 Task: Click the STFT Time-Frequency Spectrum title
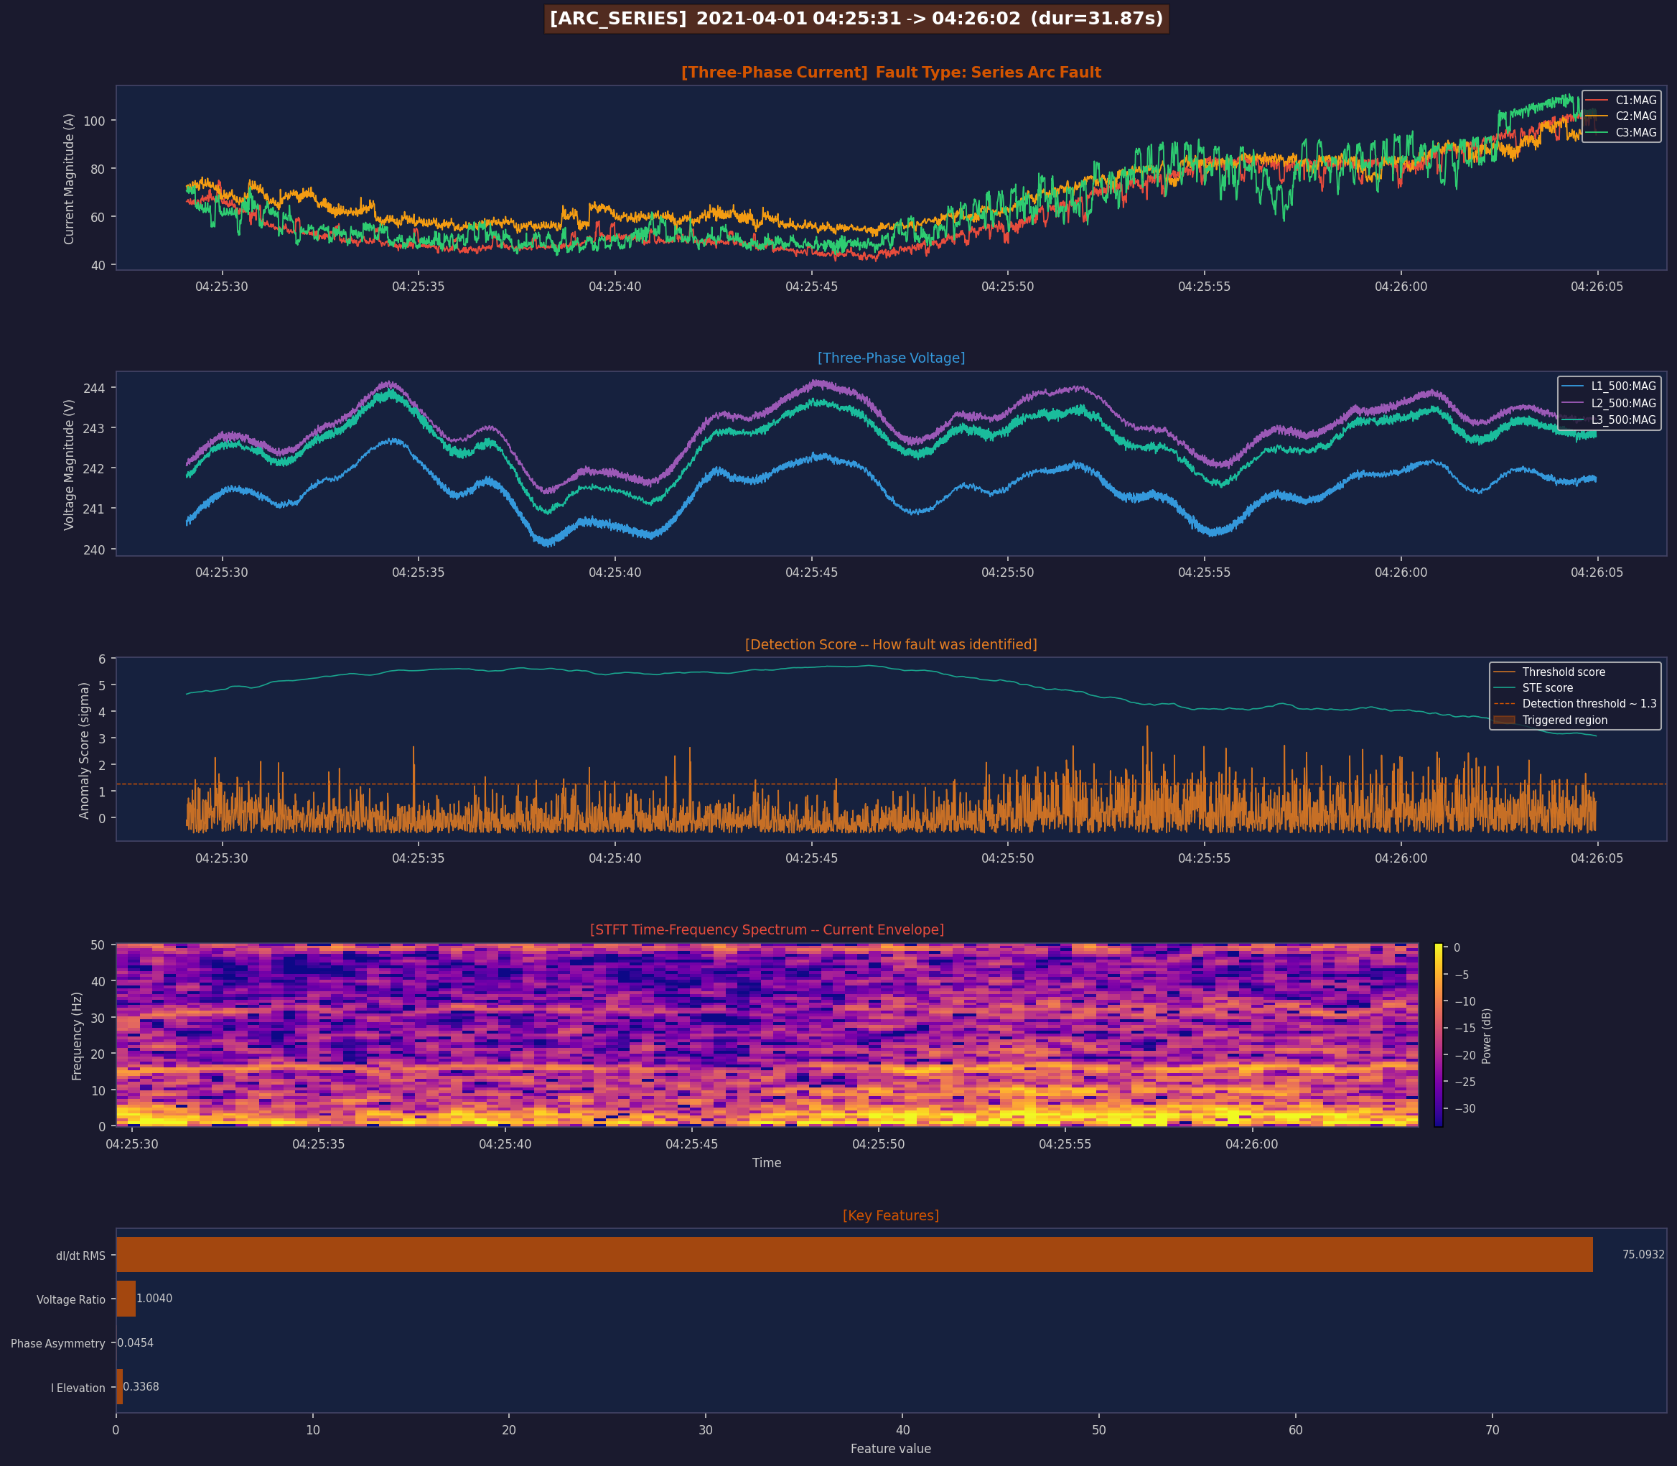coord(766,929)
